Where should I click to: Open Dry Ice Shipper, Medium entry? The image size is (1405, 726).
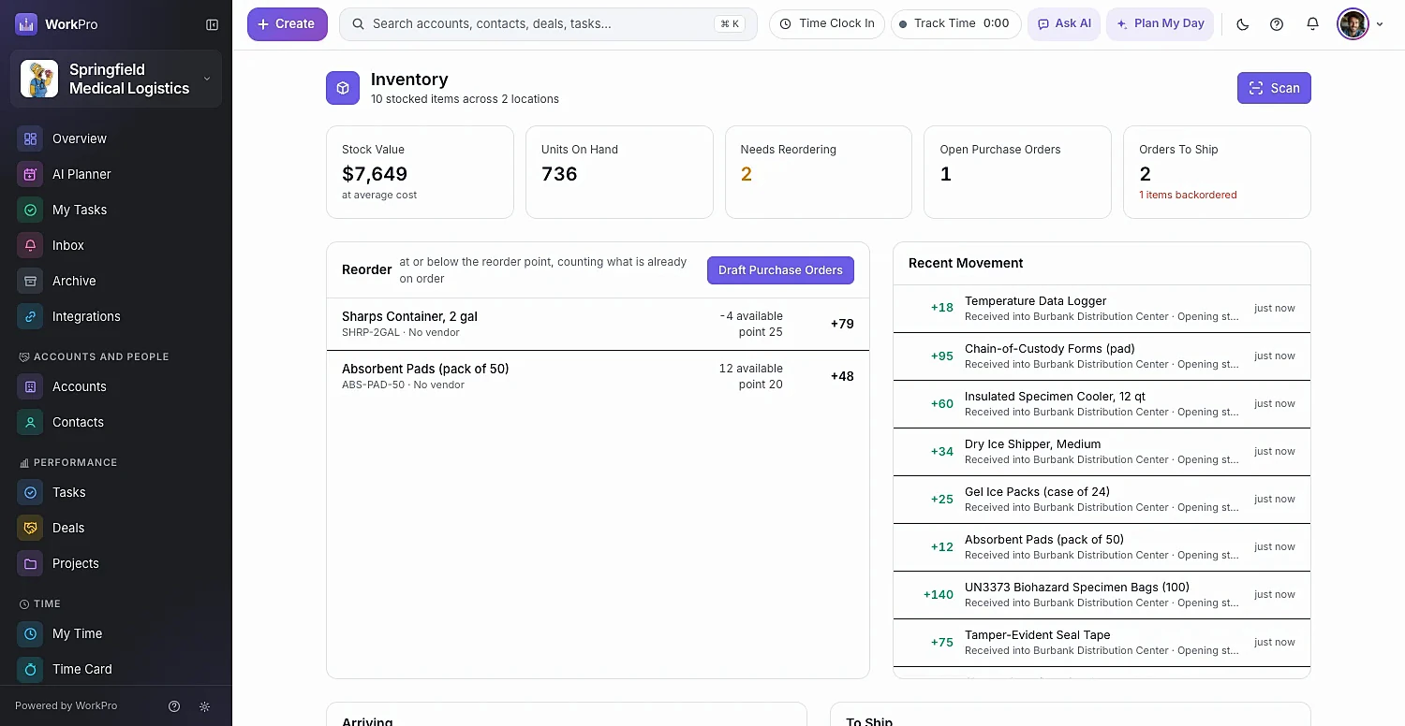1102,452
